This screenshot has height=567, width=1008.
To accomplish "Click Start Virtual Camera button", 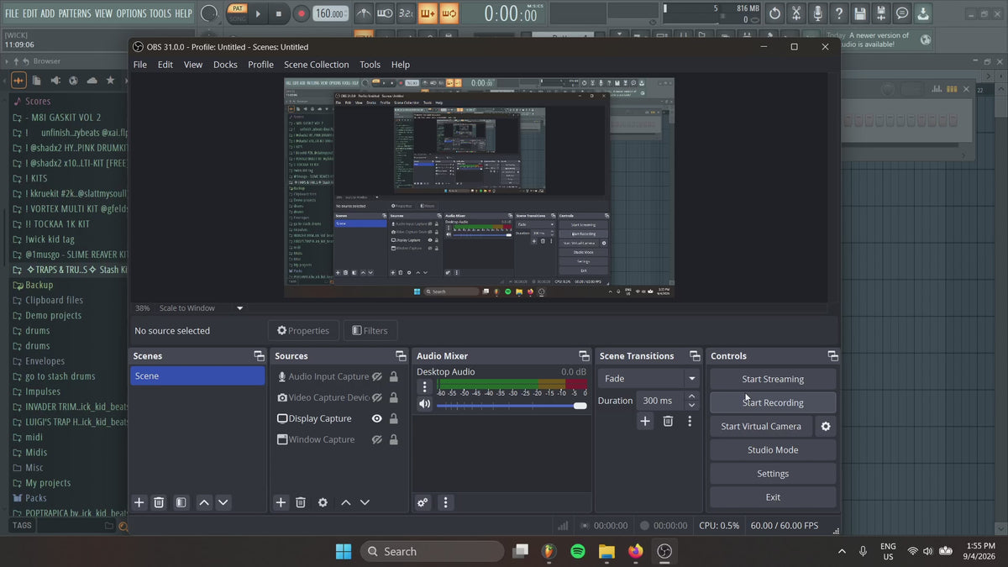I will click(761, 426).
